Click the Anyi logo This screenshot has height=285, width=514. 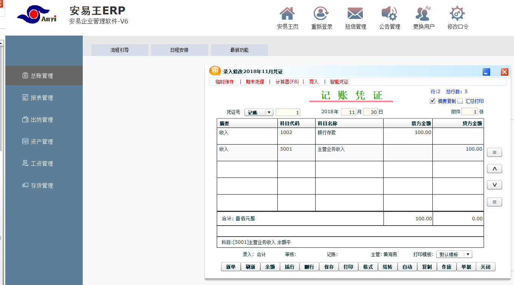[x=37, y=15]
